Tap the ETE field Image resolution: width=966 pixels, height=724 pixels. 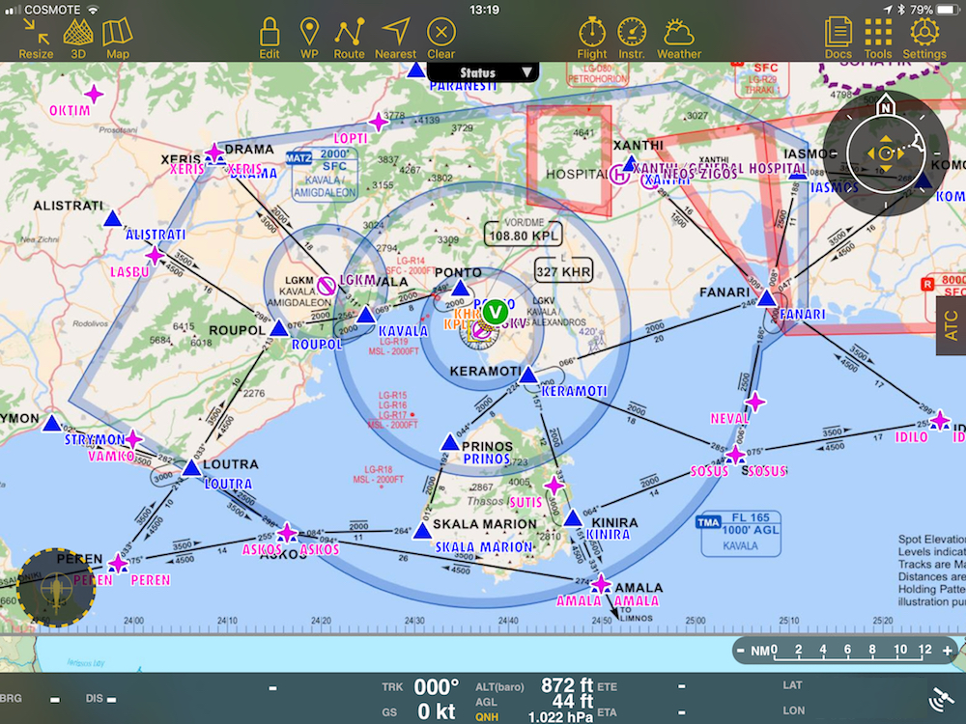point(642,685)
